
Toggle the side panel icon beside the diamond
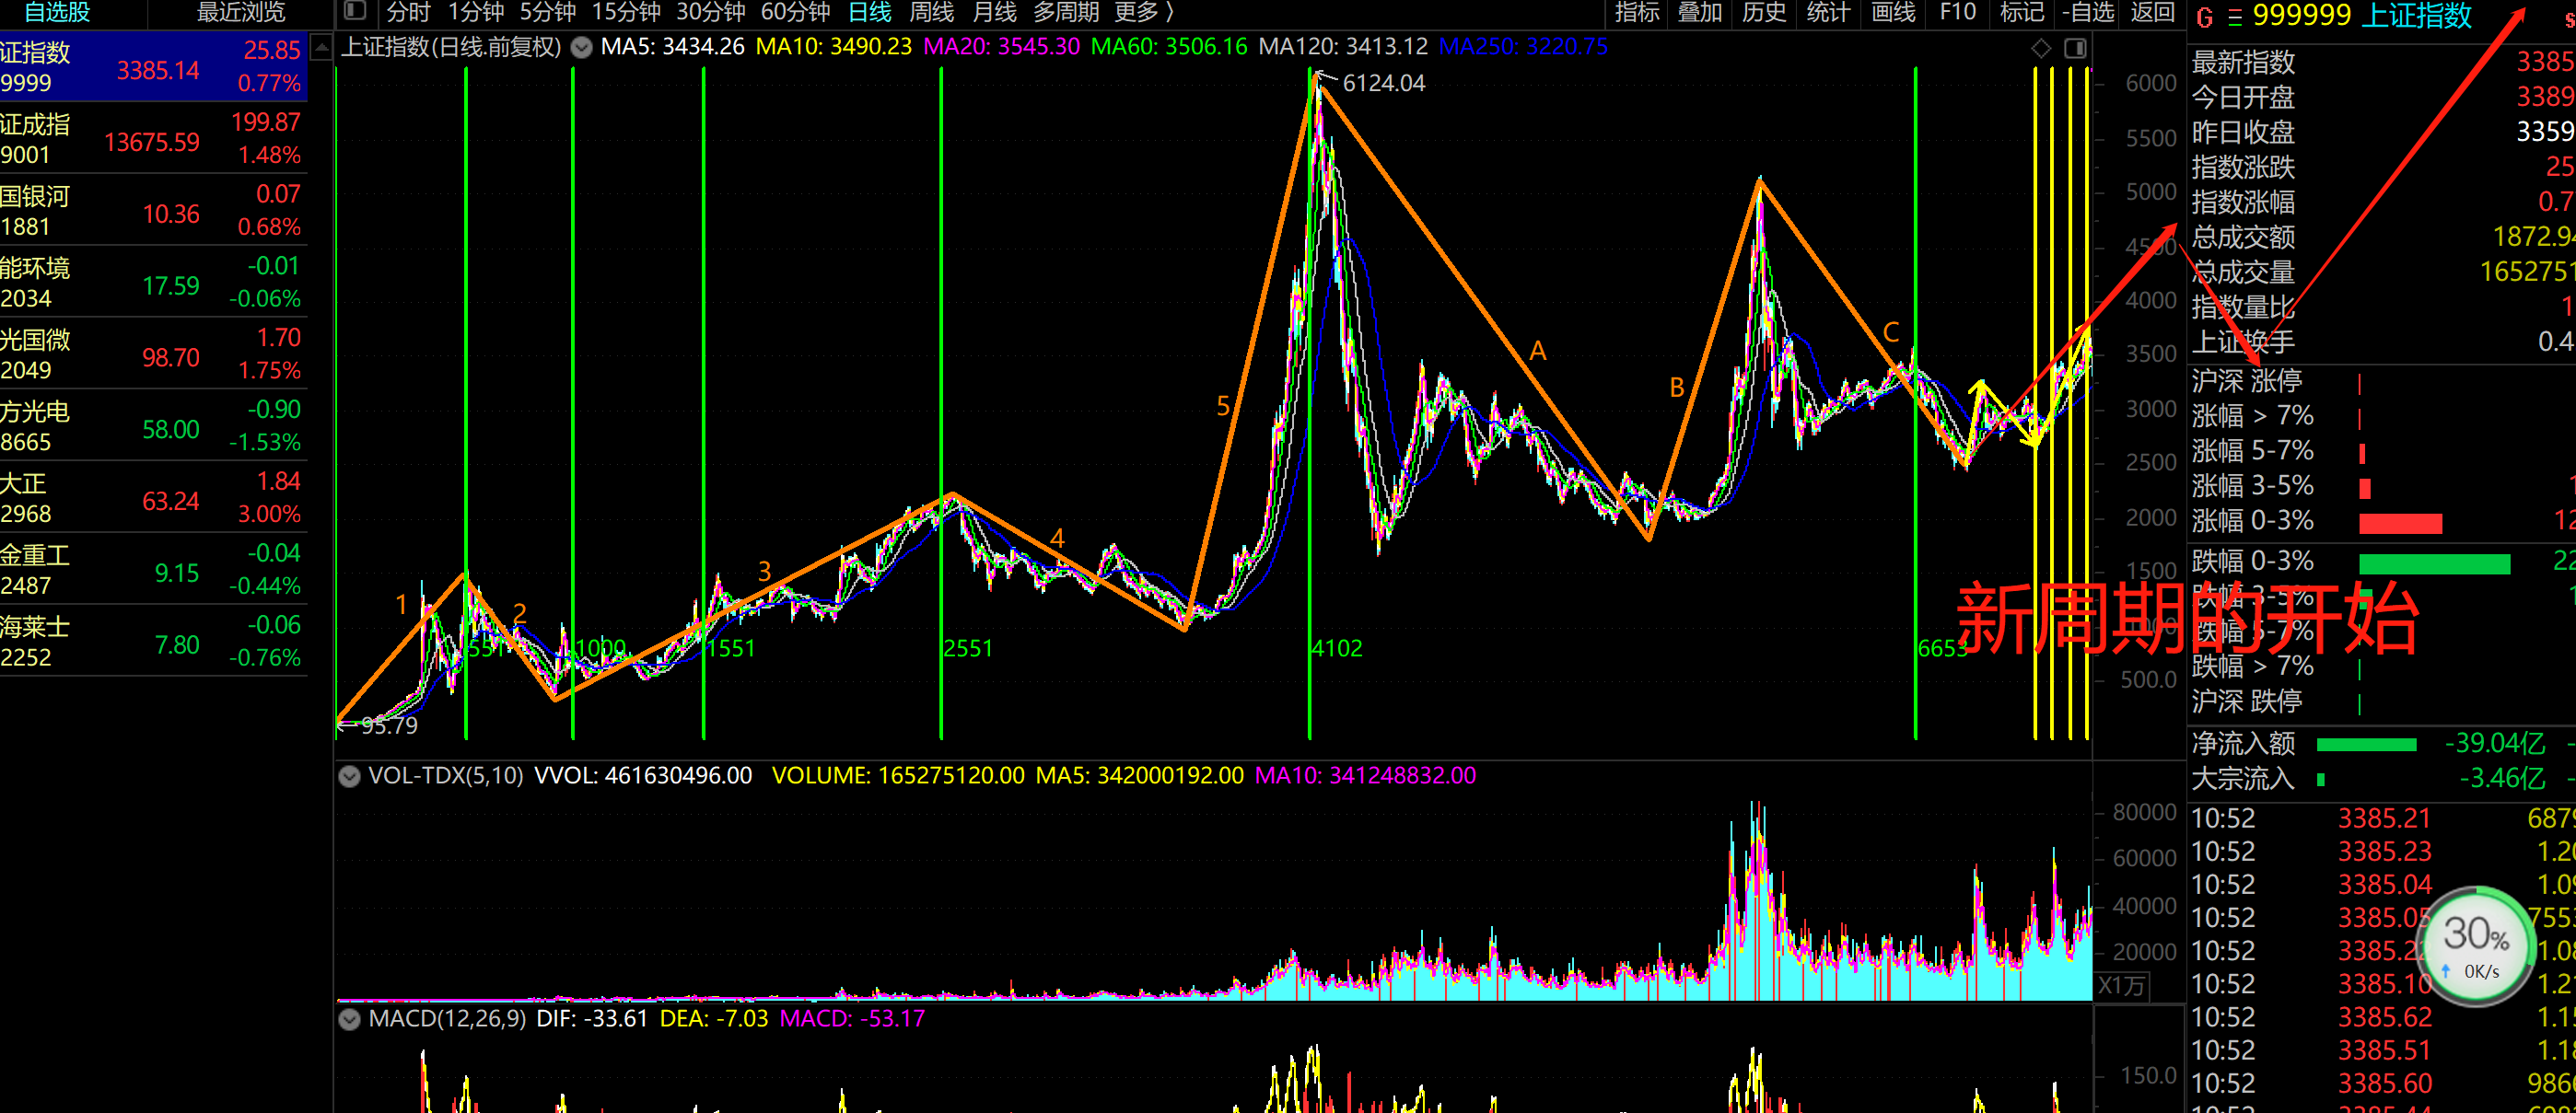(x=2076, y=48)
